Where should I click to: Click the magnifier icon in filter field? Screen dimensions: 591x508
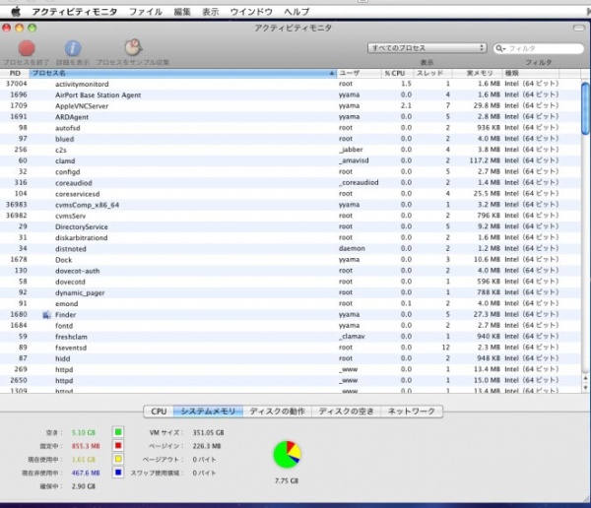point(500,48)
